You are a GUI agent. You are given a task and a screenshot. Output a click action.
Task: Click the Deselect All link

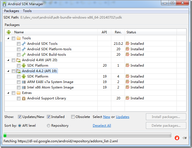click(x=102, y=126)
